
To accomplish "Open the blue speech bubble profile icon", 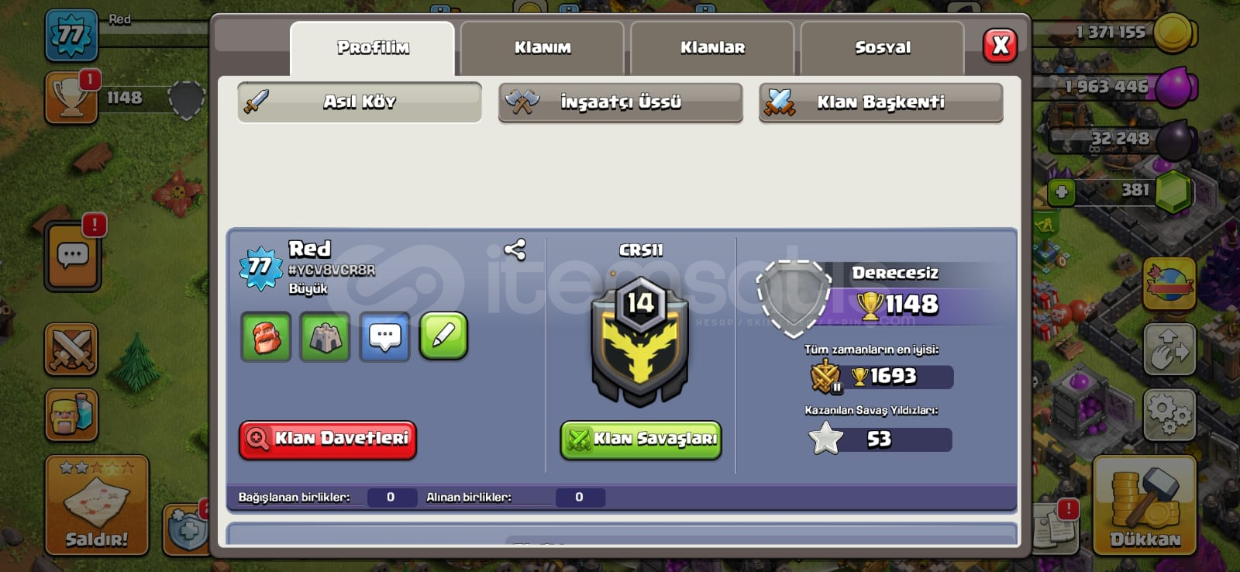I will [x=385, y=337].
